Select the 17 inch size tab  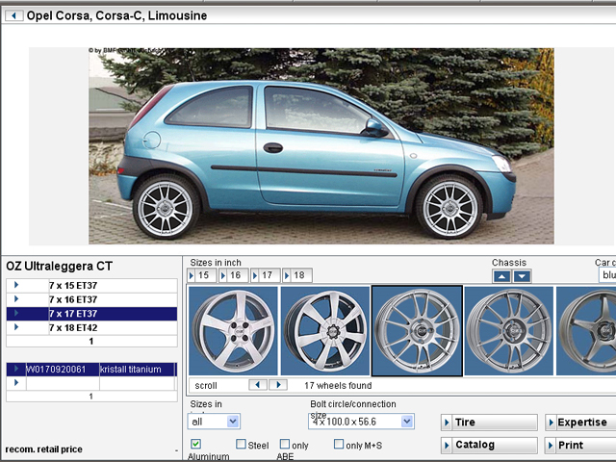[266, 275]
